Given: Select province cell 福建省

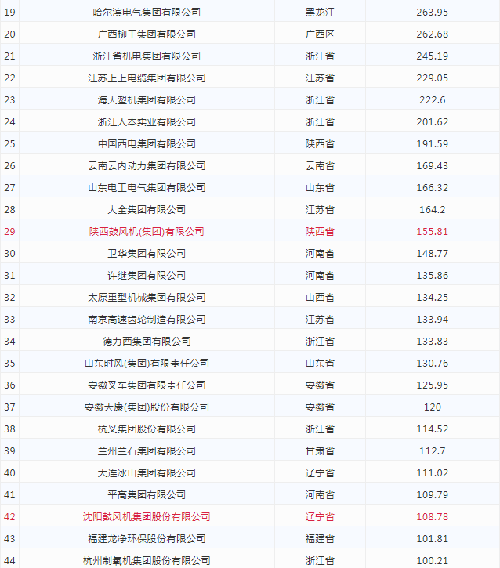Looking at the screenshot, I should pos(320,538).
